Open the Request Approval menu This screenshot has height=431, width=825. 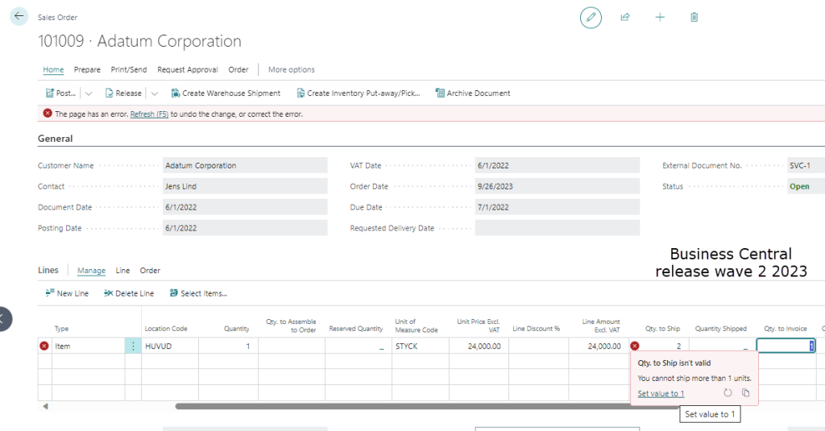click(x=187, y=69)
